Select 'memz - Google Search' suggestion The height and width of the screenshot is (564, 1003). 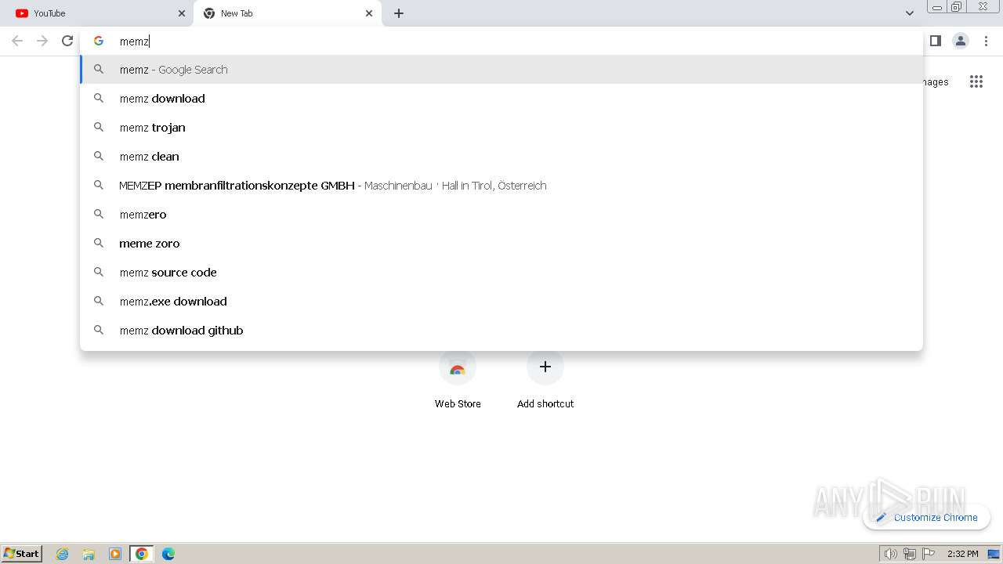(x=501, y=70)
